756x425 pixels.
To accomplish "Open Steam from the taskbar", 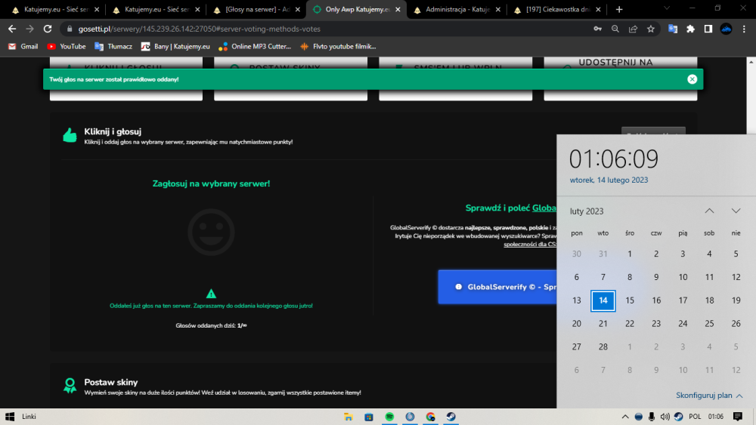I will 451,417.
